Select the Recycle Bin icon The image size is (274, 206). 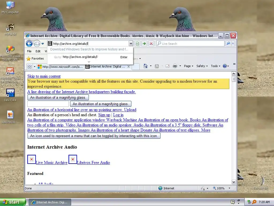[x=261, y=183]
